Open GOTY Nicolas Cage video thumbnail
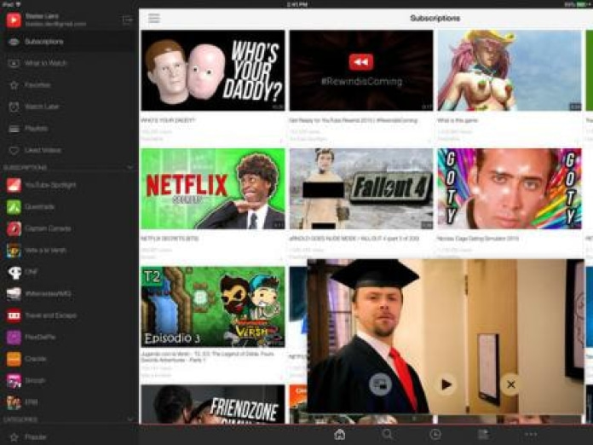 click(510, 188)
